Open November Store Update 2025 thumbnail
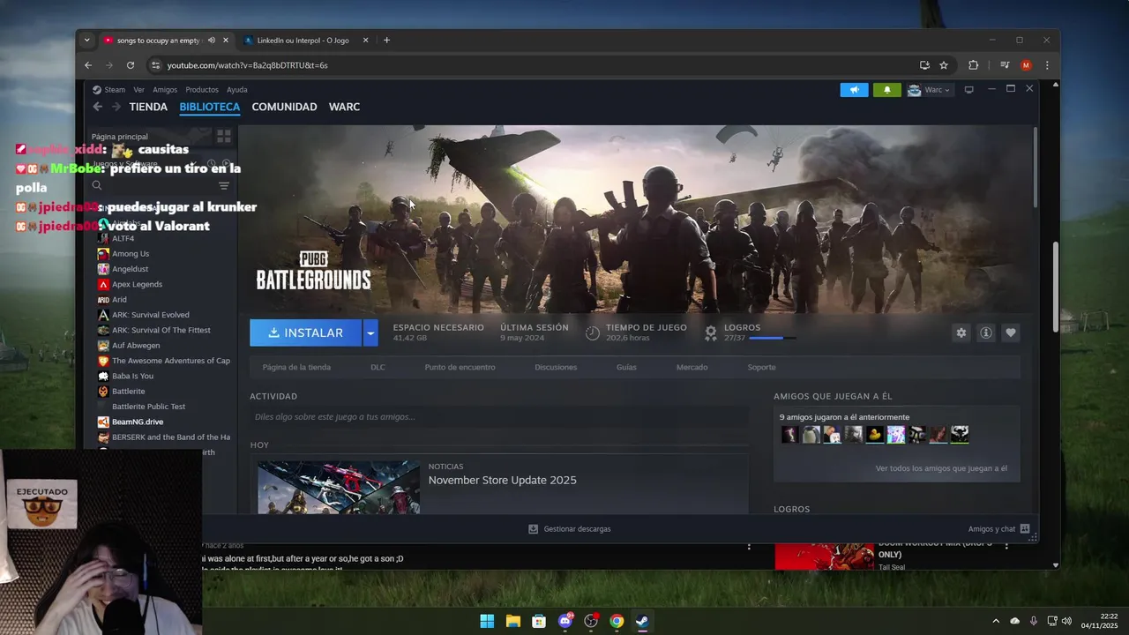This screenshot has height=635, width=1129. coord(339,487)
